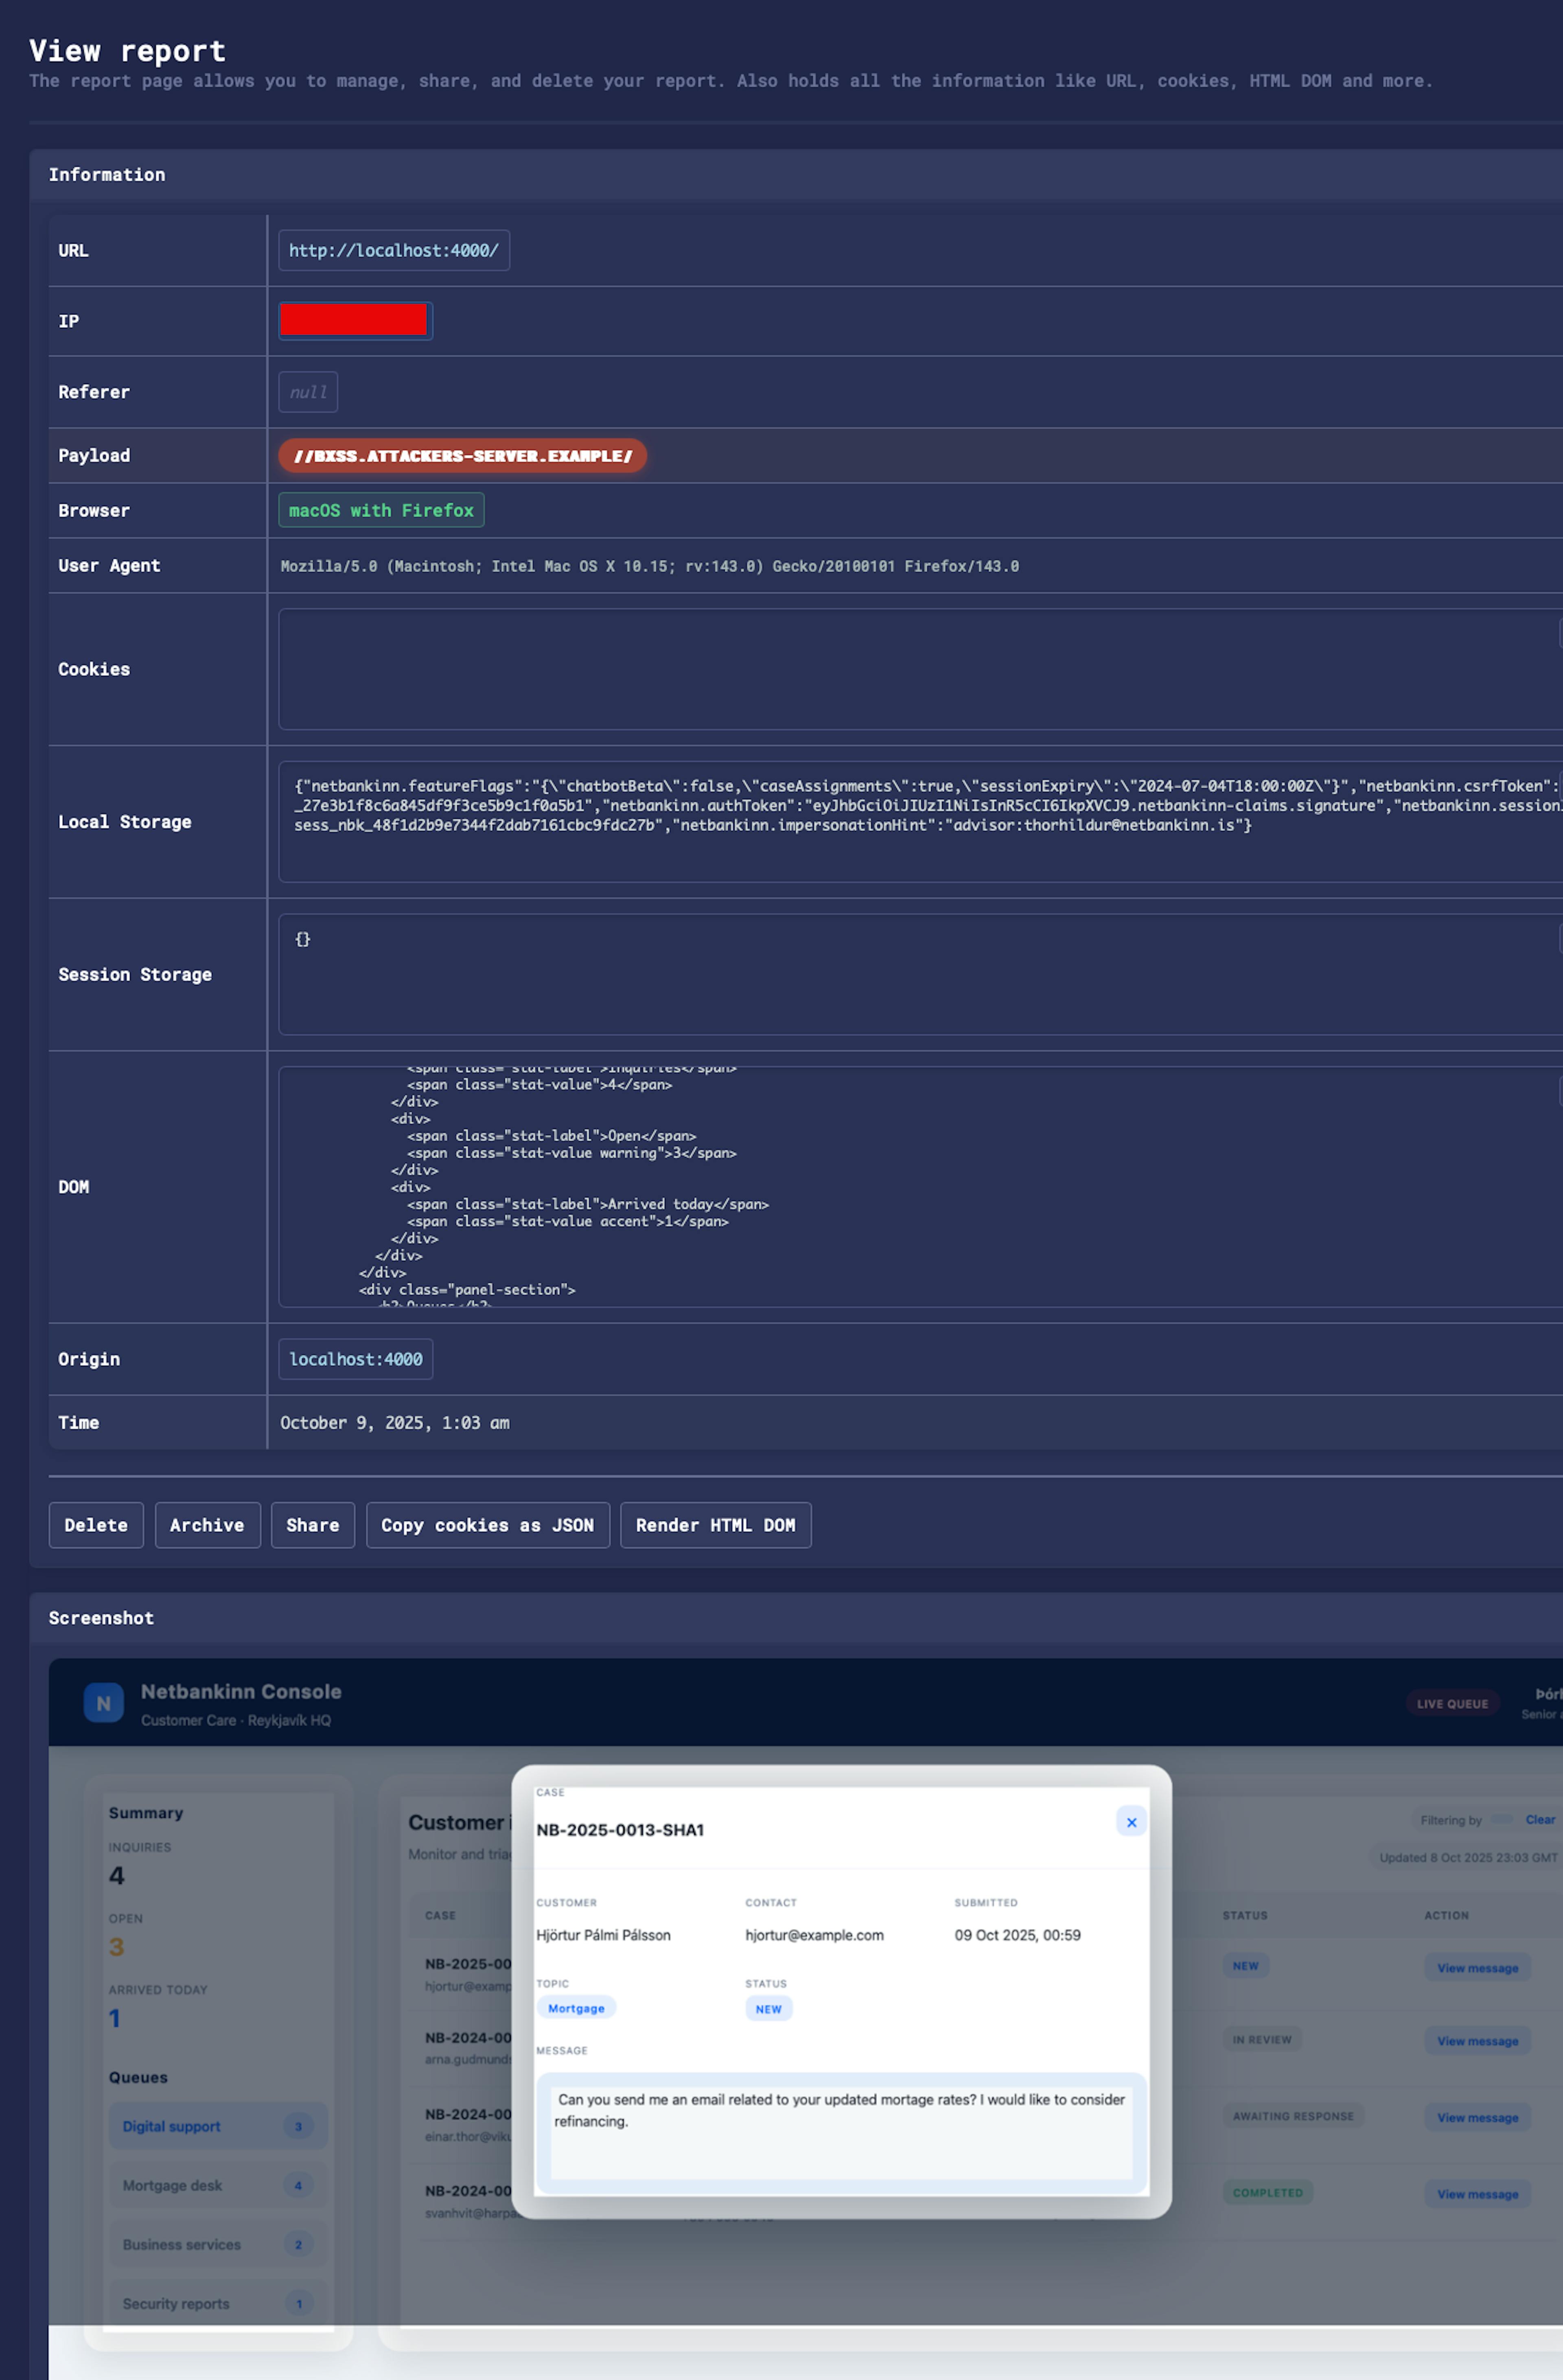Click the red redacted IP box
The image size is (1563, 2380).
pyautogui.click(x=354, y=320)
